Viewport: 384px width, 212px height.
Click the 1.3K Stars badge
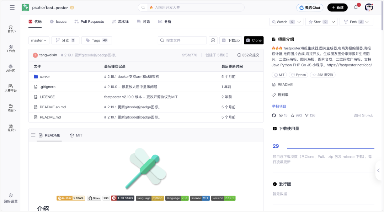click(x=123, y=198)
